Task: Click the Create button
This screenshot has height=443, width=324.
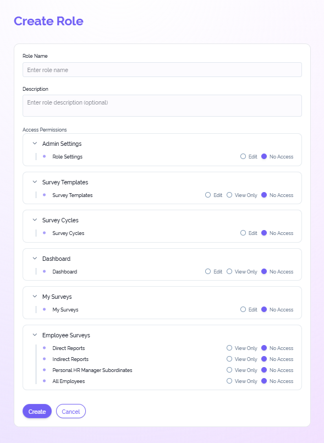Action: [x=36, y=411]
